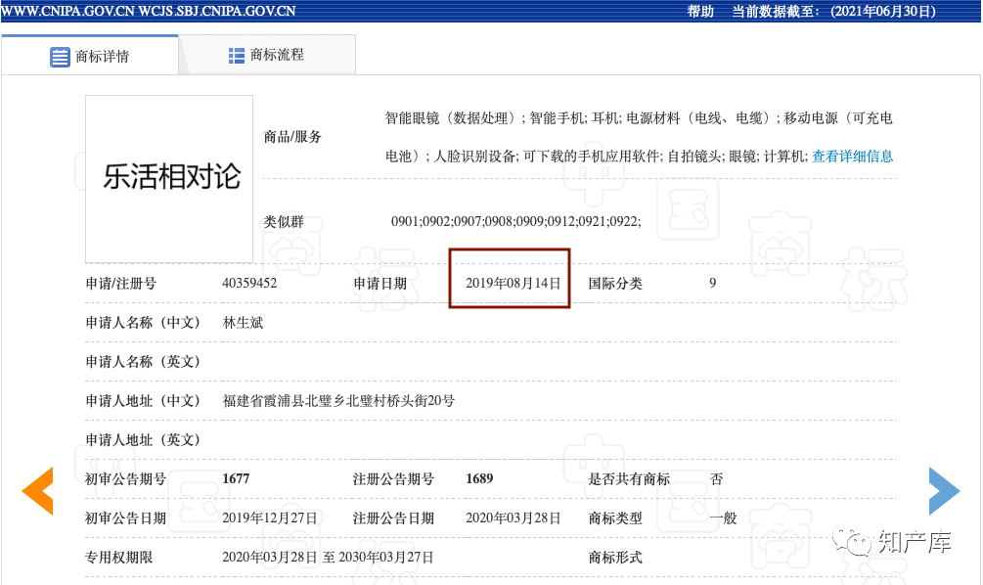Image resolution: width=983 pixels, height=585 pixels.
Task: Open the 查看详细信息 link
Action: tap(852, 157)
